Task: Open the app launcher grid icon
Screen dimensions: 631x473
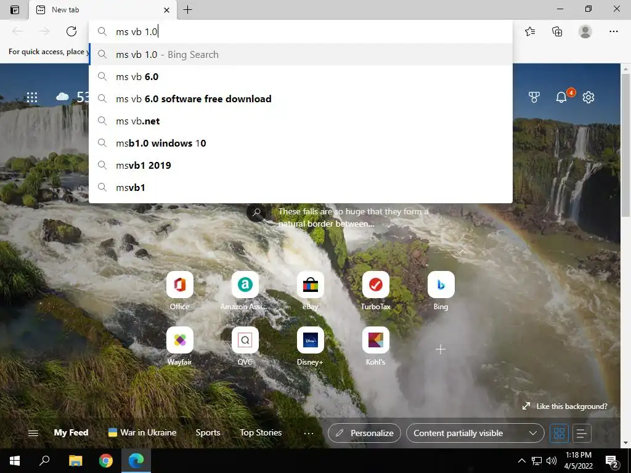Action: pyautogui.click(x=32, y=97)
